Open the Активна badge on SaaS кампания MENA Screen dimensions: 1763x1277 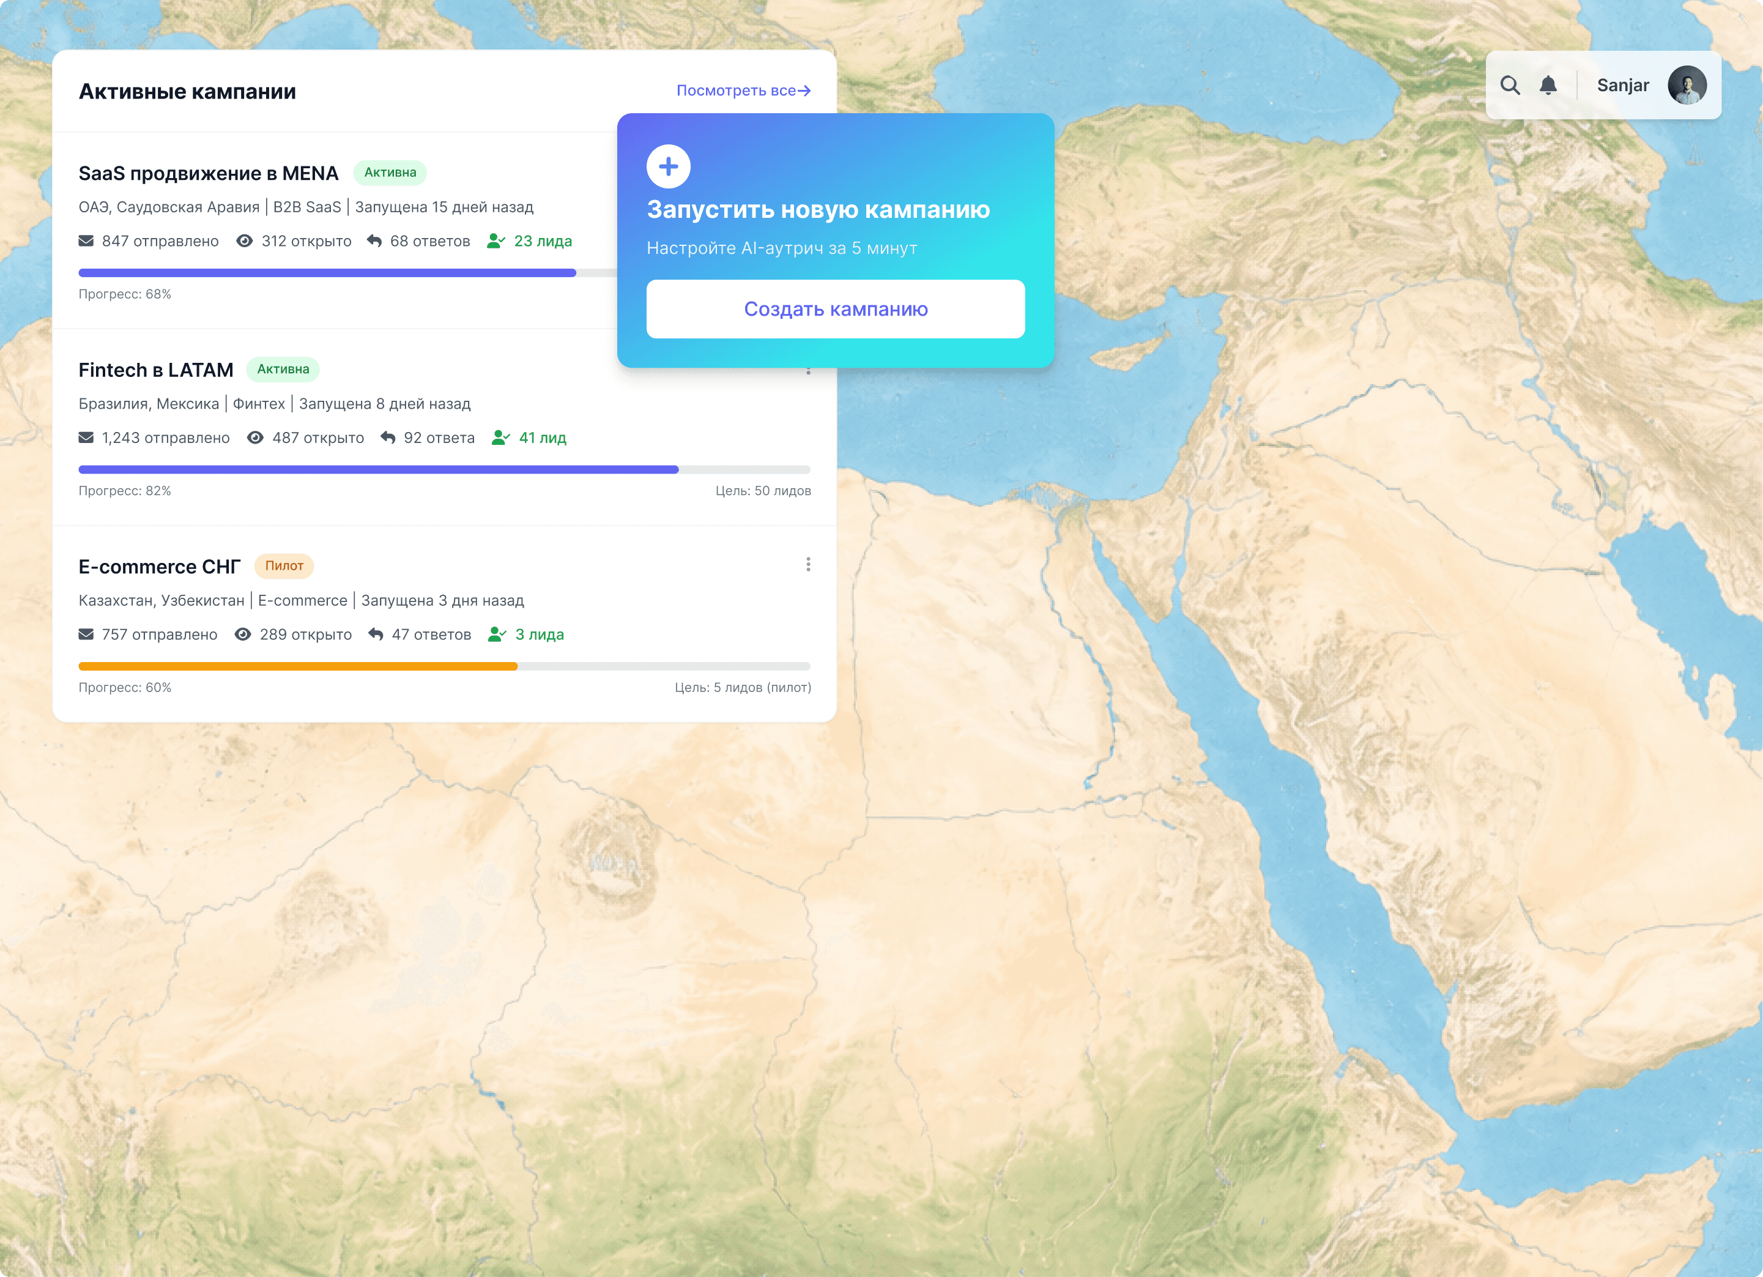pos(390,173)
